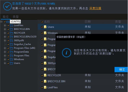Click the yellow Sogofu folder icon in list

45,57
